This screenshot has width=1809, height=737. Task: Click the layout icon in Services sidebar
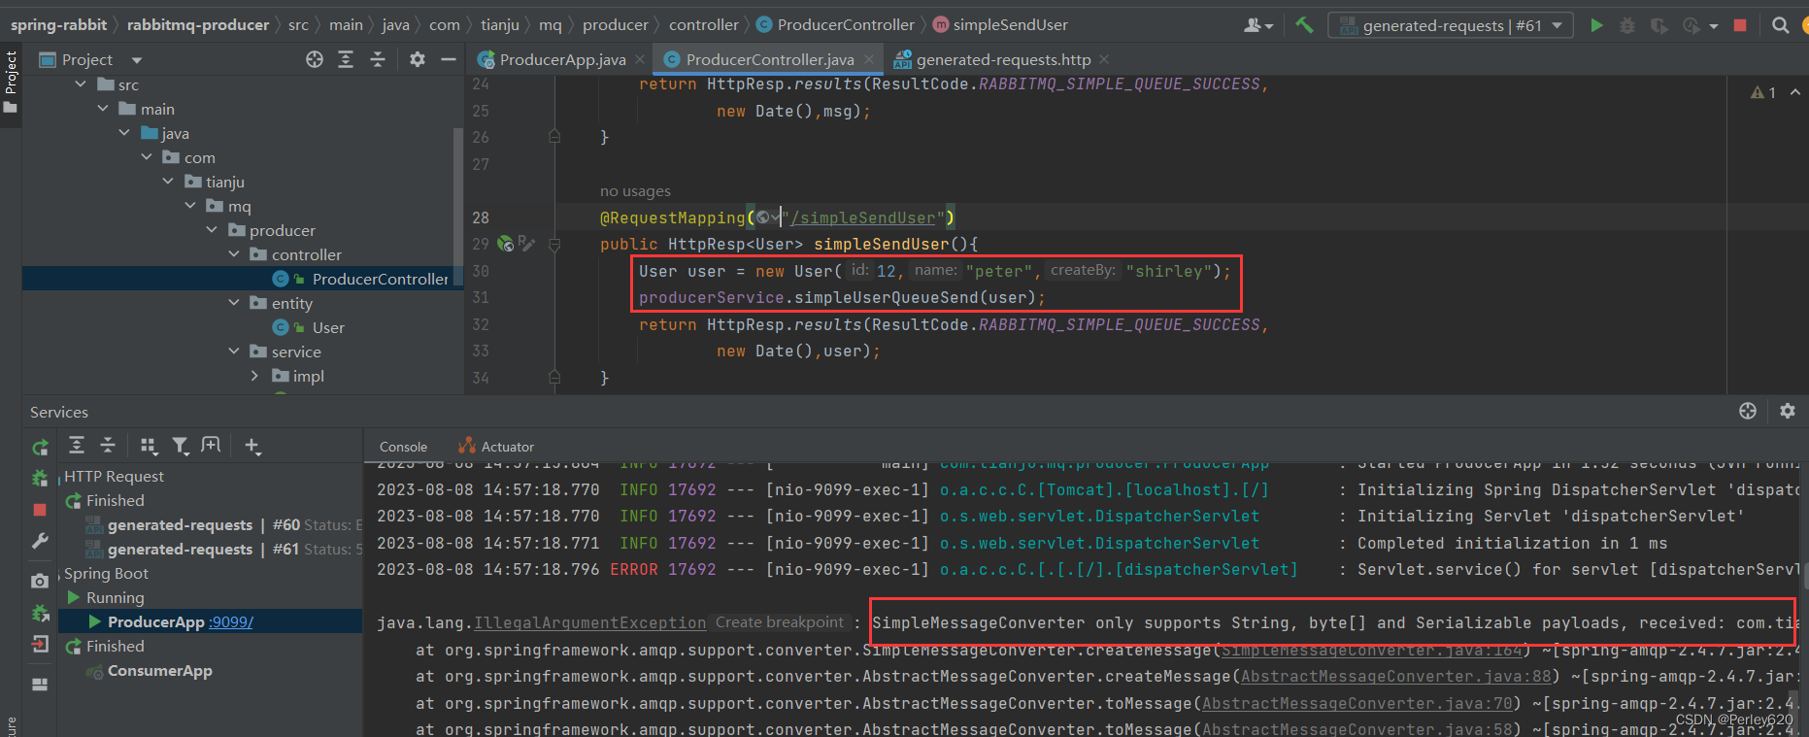coord(40,685)
